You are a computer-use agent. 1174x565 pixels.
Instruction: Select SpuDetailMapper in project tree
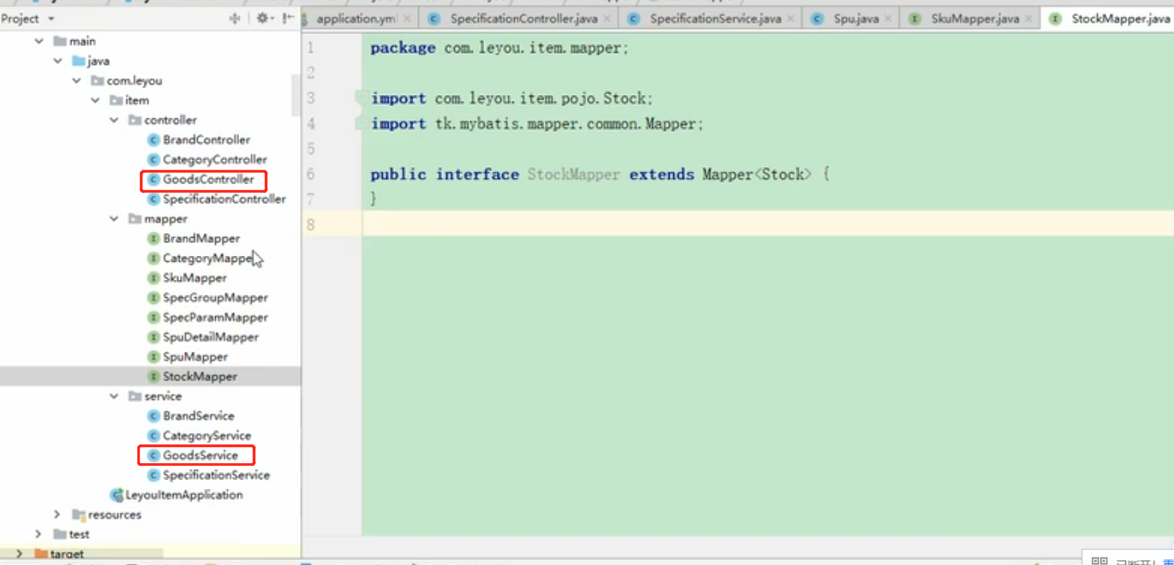tap(210, 337)
